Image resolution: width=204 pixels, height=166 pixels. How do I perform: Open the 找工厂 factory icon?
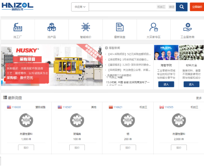tap(18, 27)
